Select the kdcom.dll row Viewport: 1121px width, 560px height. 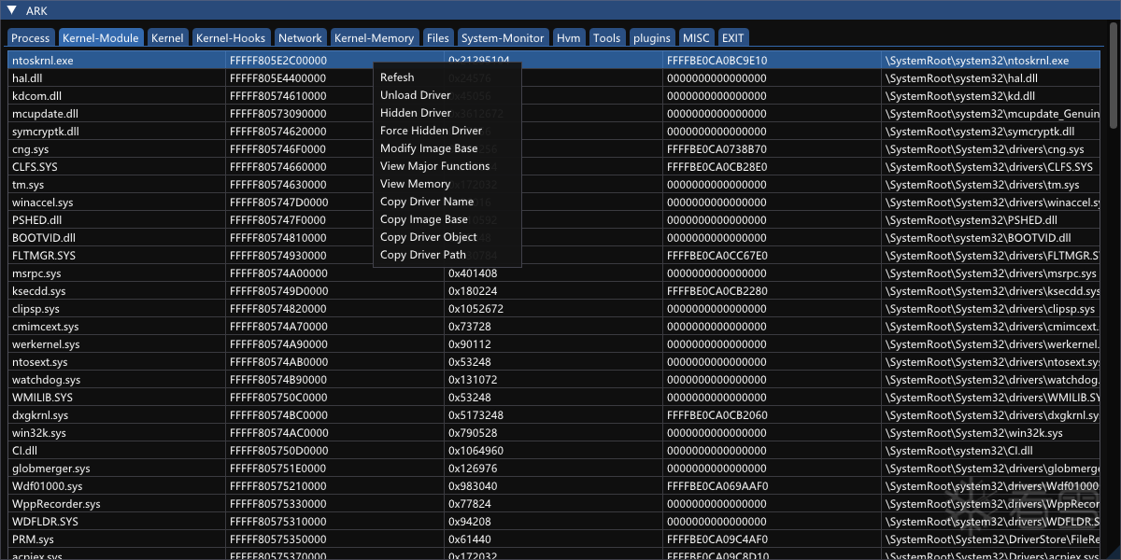point(553,95)
